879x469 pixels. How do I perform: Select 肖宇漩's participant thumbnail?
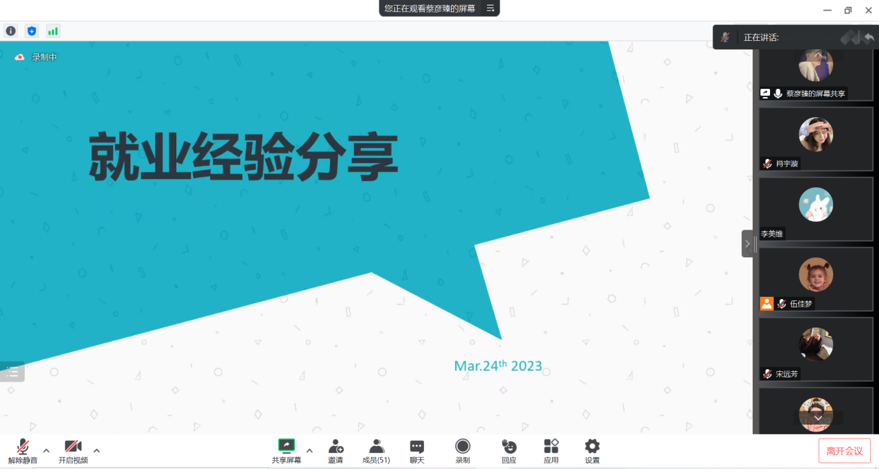click(815, 139)
